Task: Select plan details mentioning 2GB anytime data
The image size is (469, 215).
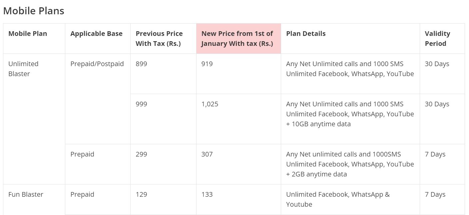Action: pyautogui.click(x=350, y=164)
